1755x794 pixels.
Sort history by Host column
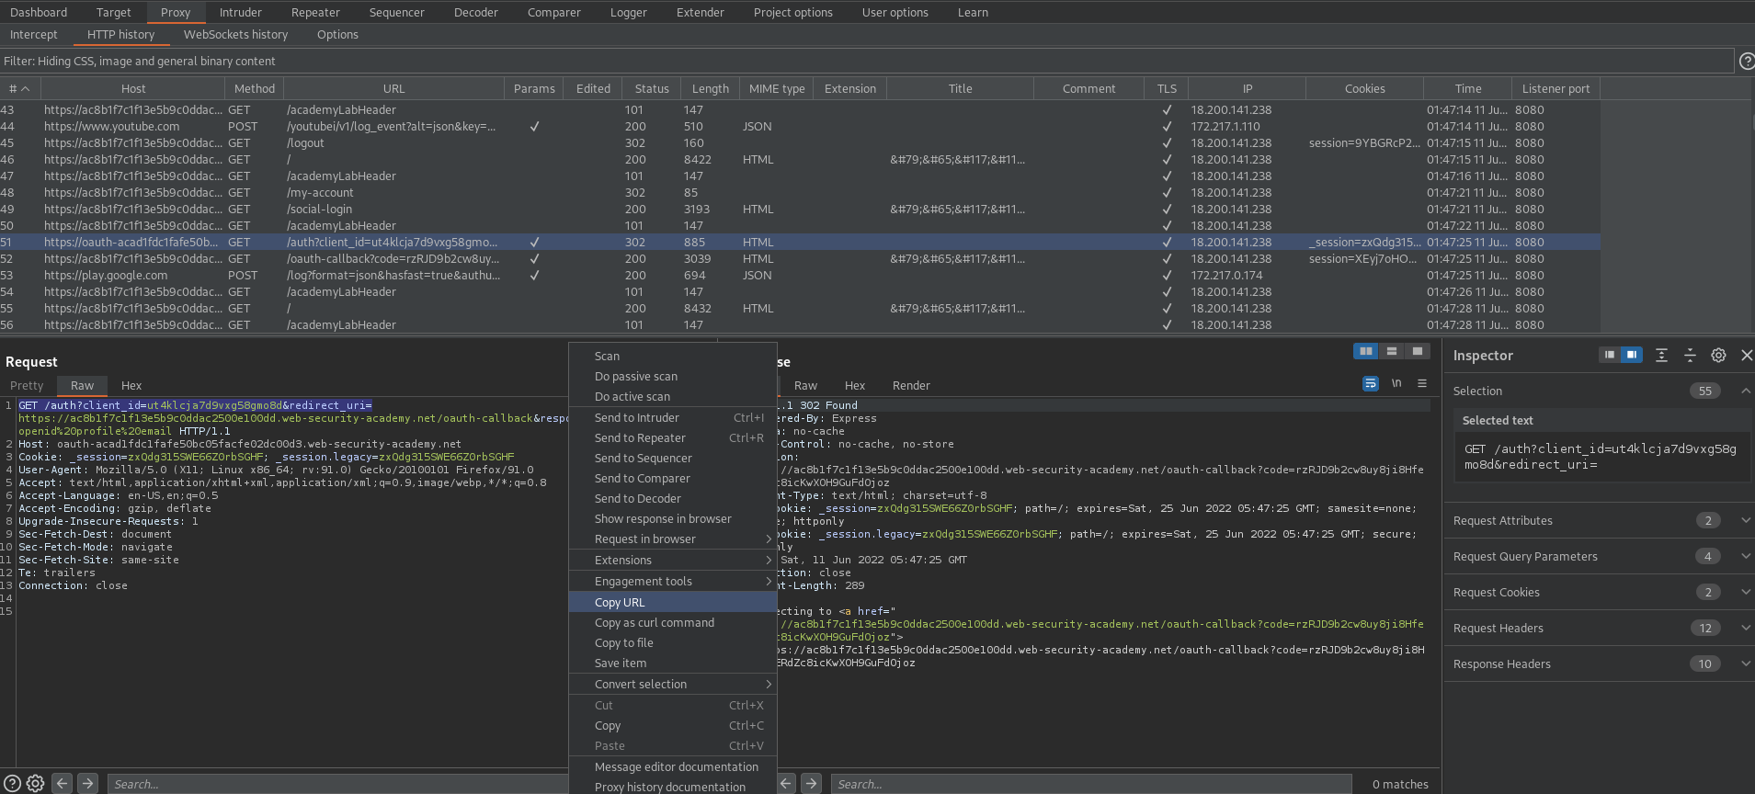[133, 88]
